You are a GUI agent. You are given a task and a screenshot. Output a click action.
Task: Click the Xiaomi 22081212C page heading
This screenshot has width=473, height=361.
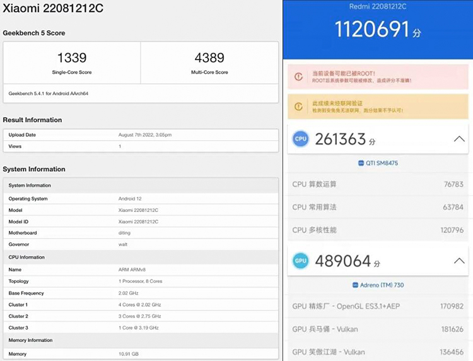53,8
